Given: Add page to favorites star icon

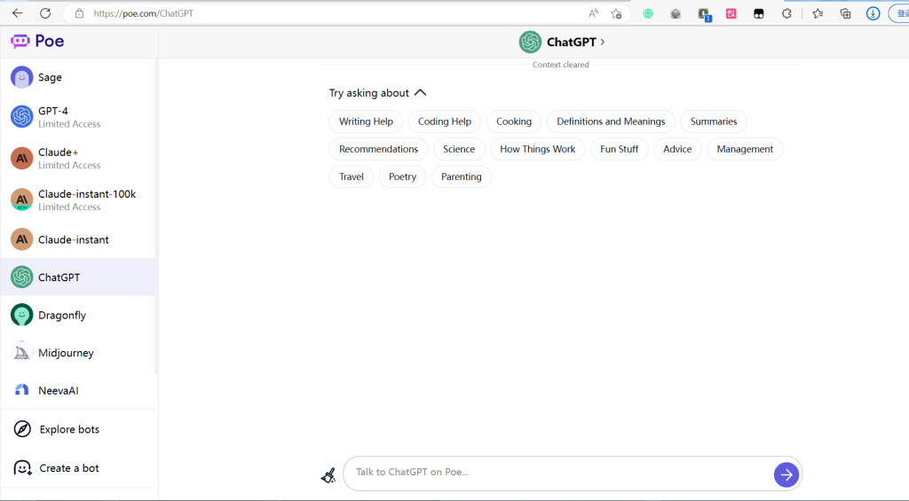Looking at the screenshot, I should pos(616,13).
